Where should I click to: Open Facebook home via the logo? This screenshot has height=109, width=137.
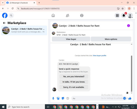(x=5, y=15)
